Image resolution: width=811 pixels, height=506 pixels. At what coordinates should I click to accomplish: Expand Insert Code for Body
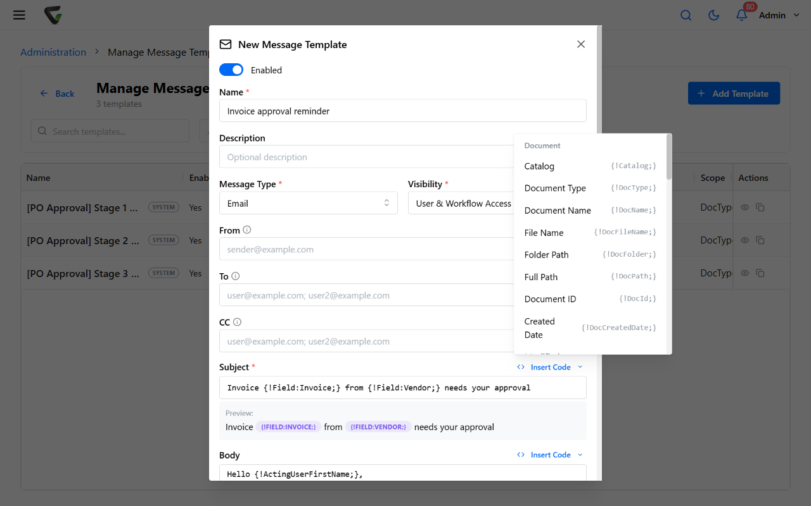(x=550, y=455)
